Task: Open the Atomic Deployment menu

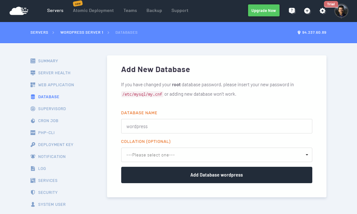Action: 93,11
